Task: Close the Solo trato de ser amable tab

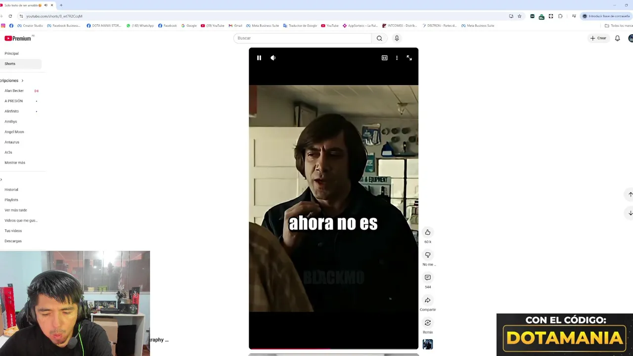Action: pyautogui.click(x=52, y=5)
